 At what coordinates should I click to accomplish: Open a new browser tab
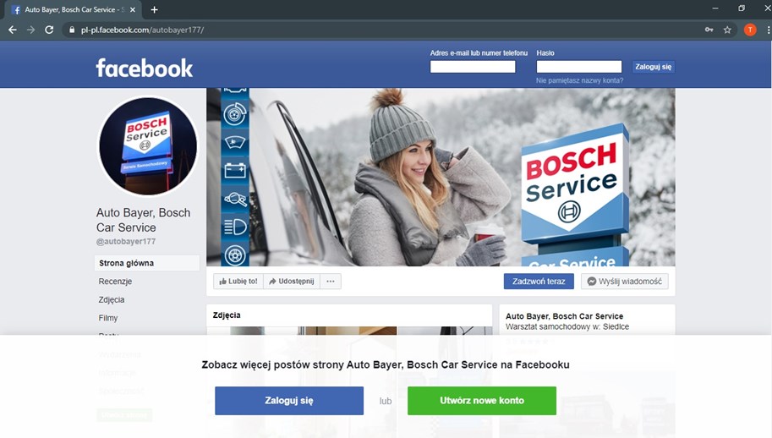[x=154, y=9]
